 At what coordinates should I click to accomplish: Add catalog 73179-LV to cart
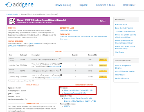point(103,65)
